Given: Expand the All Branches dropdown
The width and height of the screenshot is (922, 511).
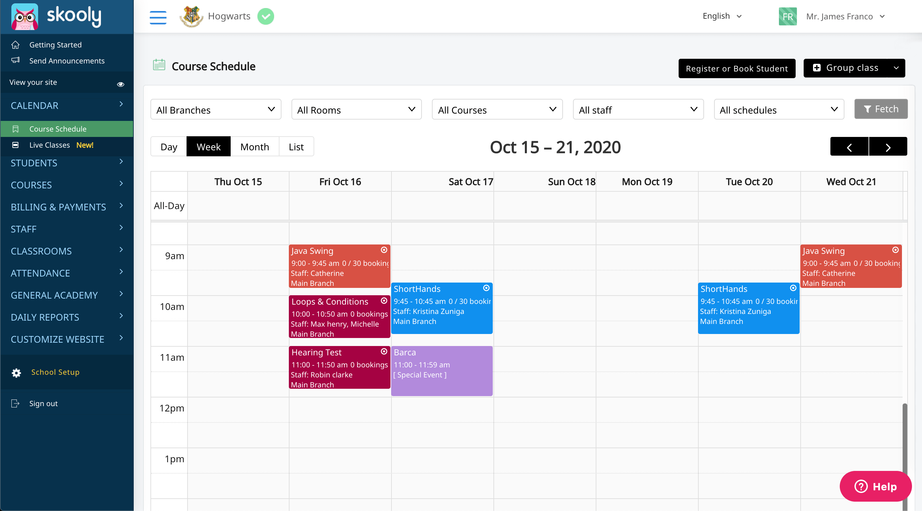Looking at the screenshot, I should click(x=215, y=110).
